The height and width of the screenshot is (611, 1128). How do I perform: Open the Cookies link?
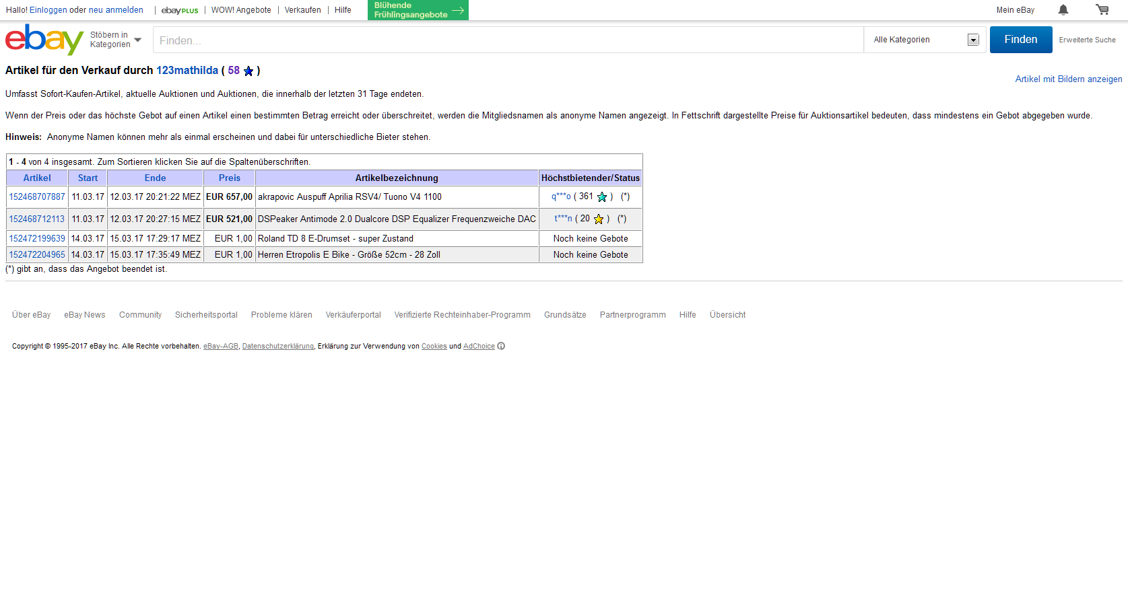(434, 347)
